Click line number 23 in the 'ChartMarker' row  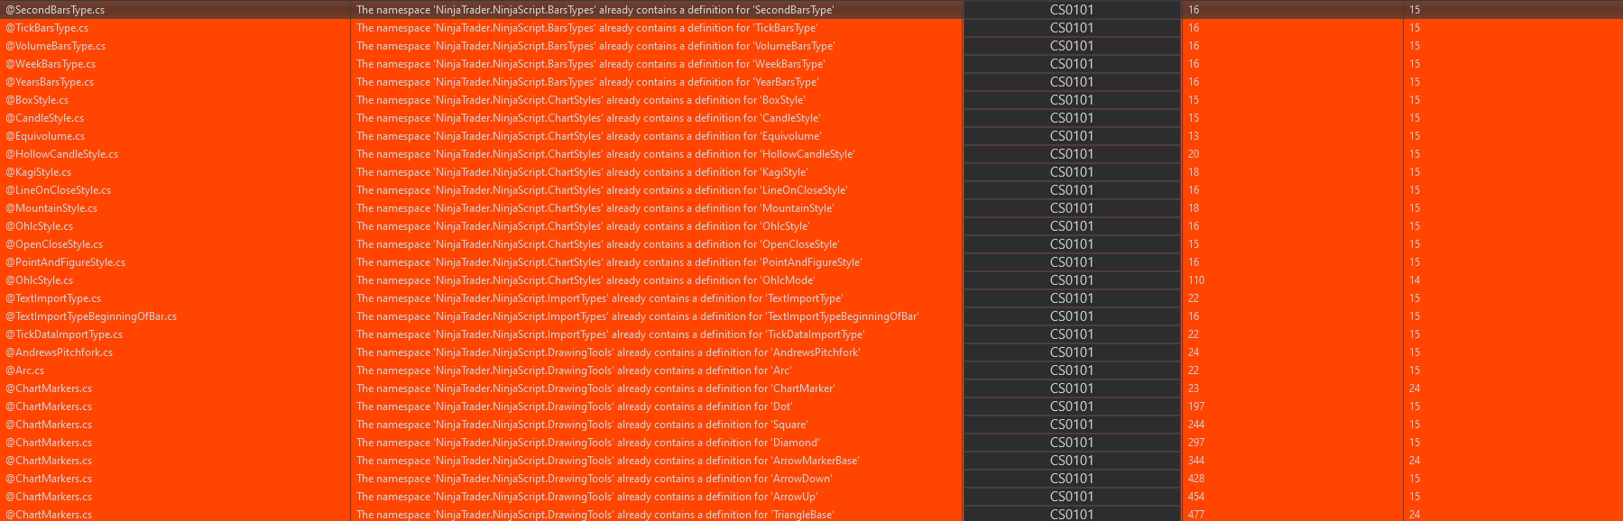(1194, 388)
